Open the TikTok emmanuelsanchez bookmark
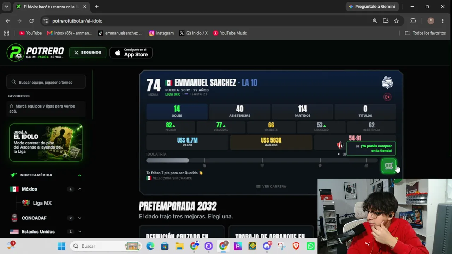Image resolution: width=452 pixels, height=254 pixels. [x=120, y=33]
